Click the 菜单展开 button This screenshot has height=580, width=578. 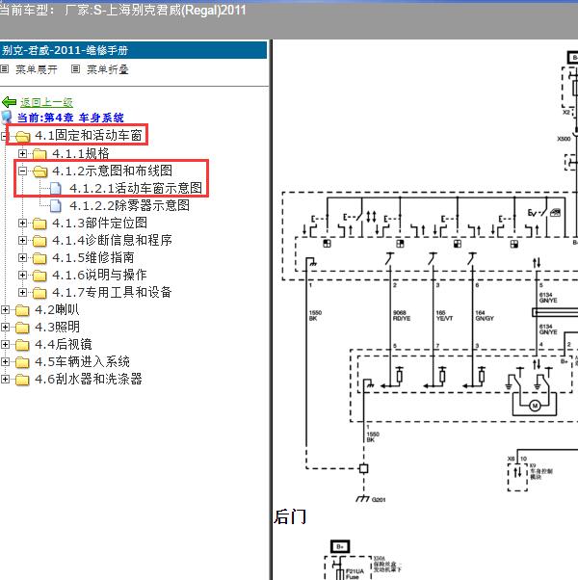[x=37, y=69]
